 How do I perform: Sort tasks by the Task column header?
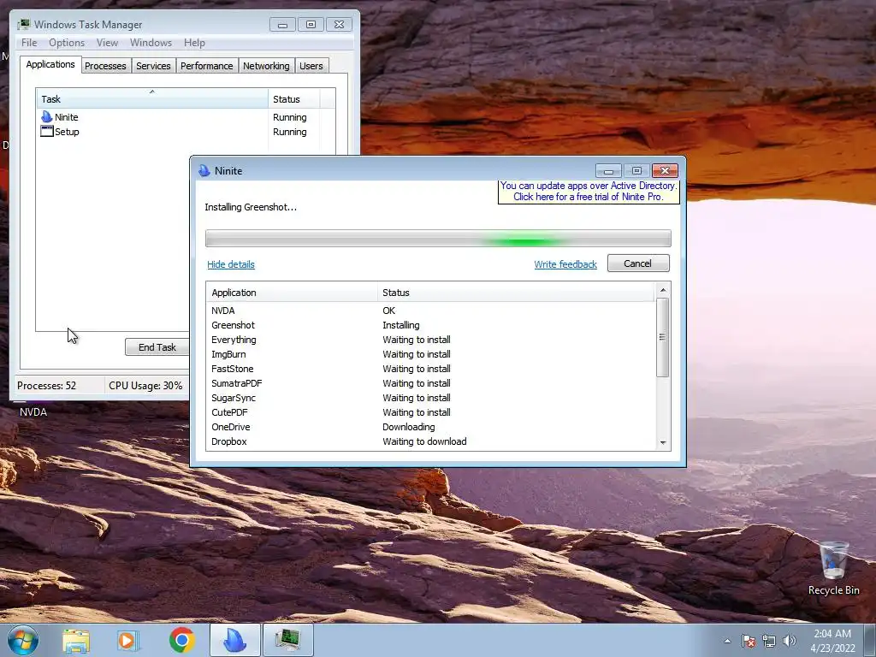coord(152,99)
